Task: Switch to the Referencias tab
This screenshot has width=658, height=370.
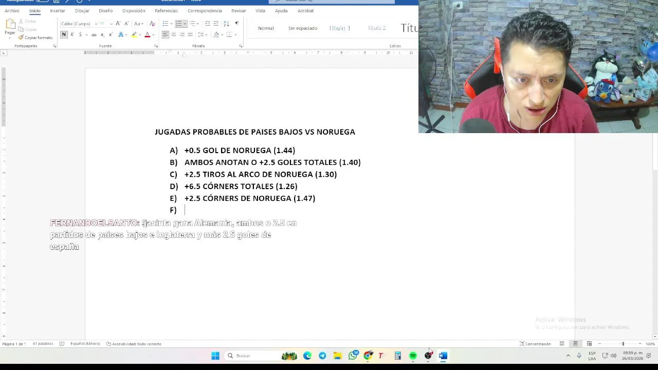Action: tap(166, 11)
